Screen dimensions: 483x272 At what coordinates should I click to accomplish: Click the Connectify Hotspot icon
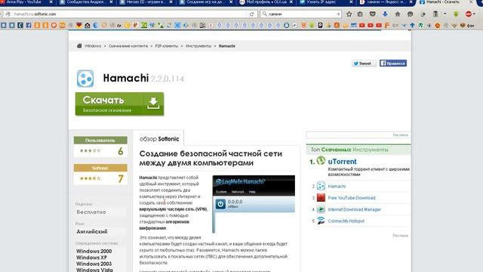click(x=321, y=221)
